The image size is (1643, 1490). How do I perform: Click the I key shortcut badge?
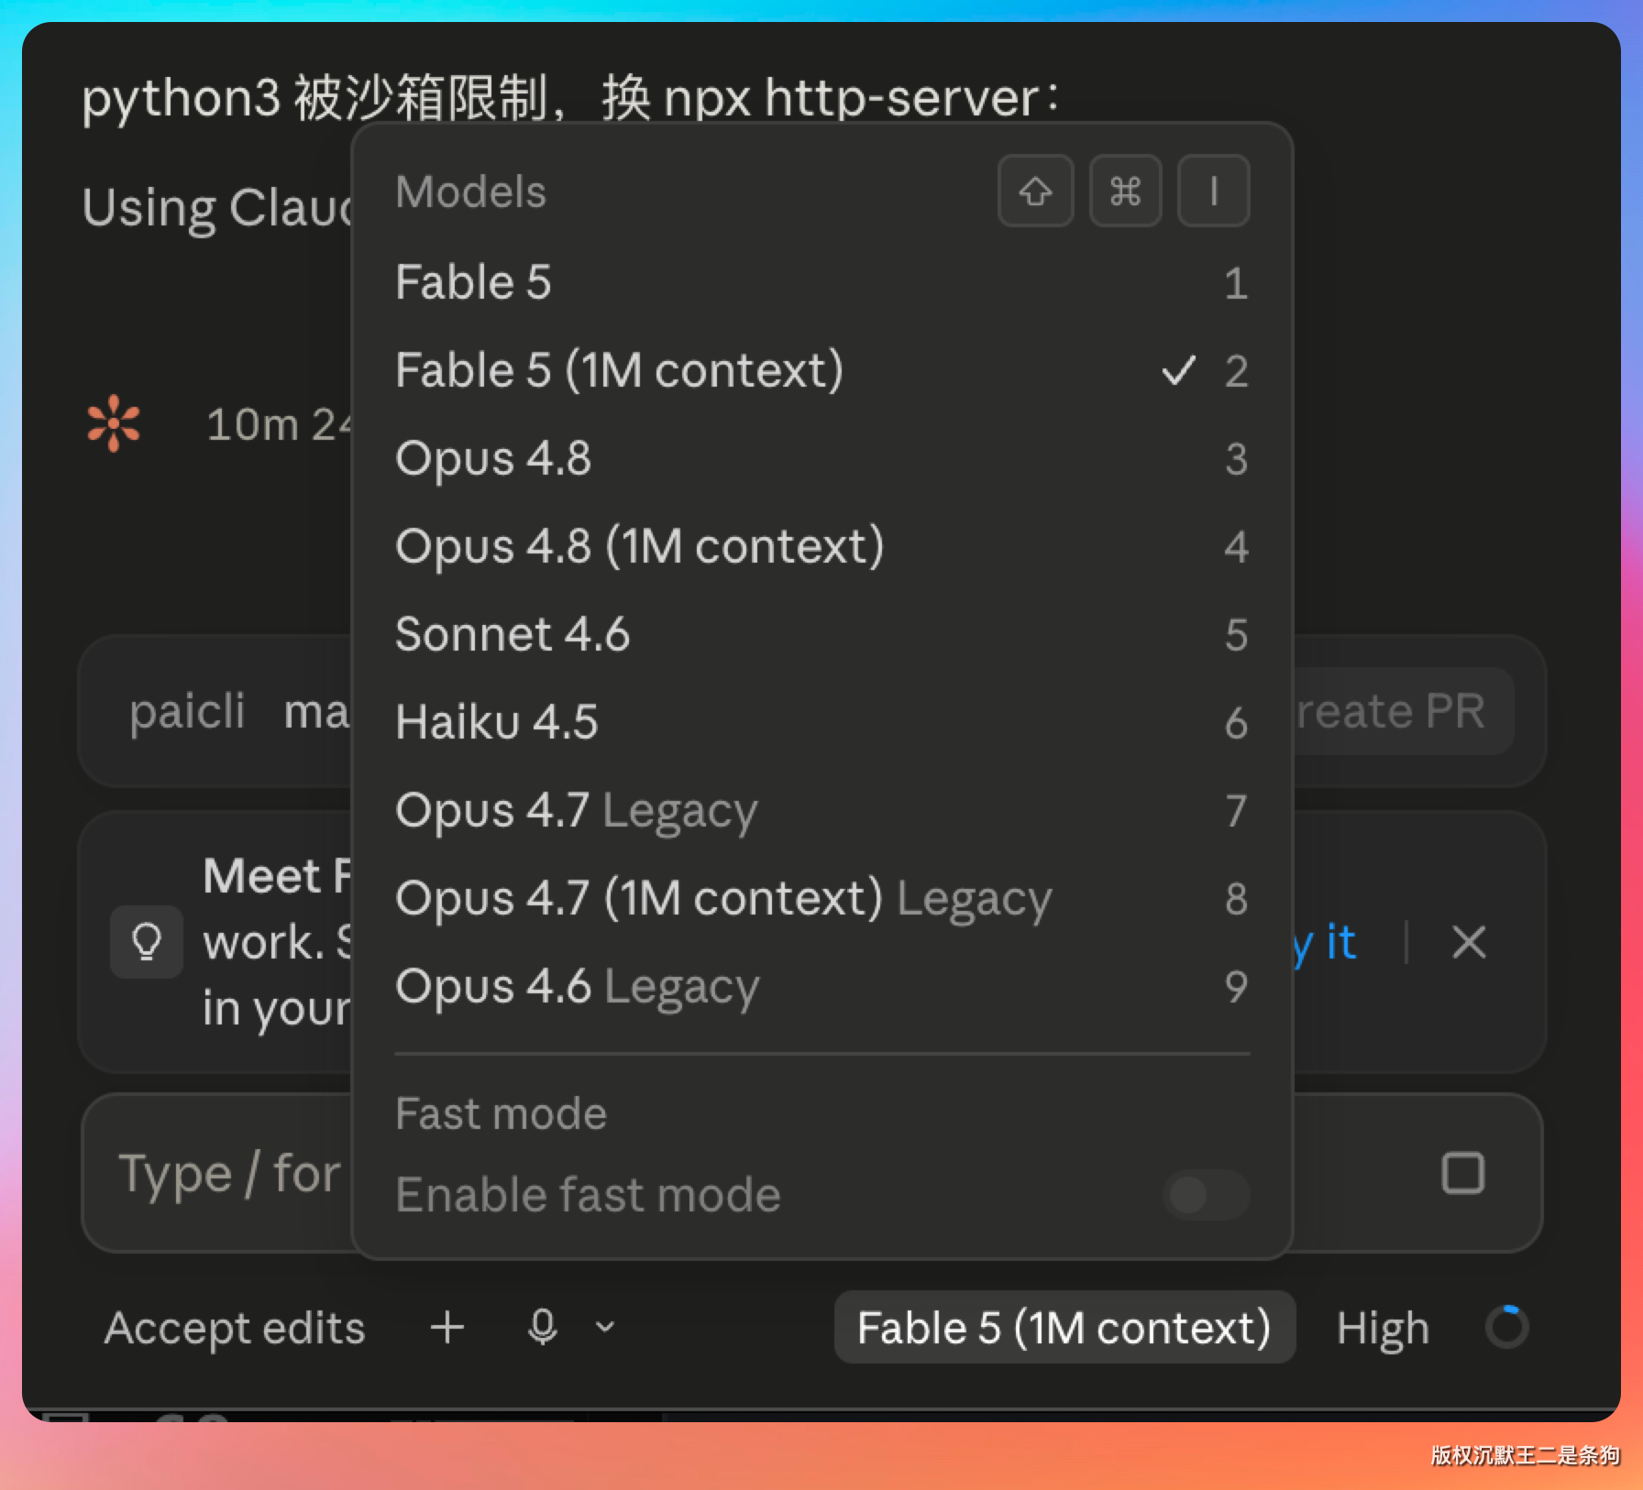[1213, 191]
